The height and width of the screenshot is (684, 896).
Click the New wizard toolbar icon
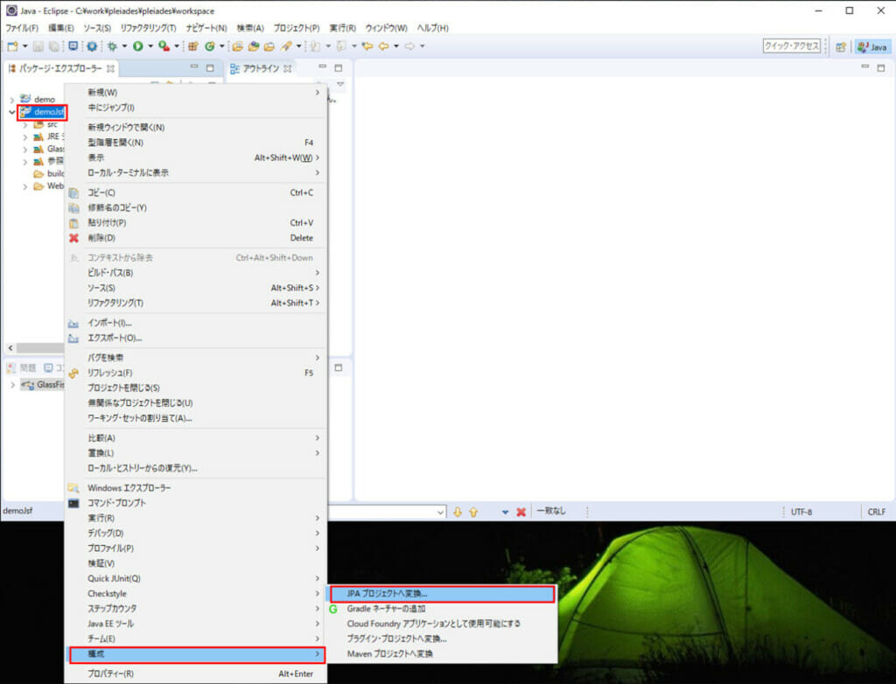13,46
